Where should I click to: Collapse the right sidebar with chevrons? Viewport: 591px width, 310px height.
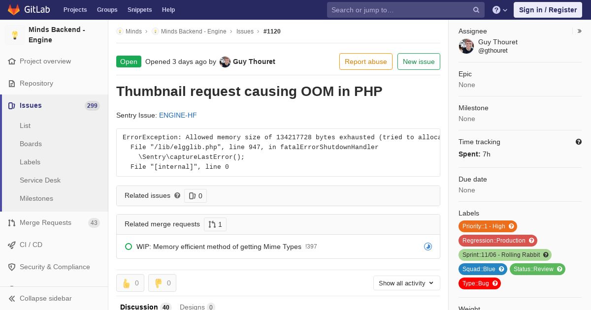580,31
